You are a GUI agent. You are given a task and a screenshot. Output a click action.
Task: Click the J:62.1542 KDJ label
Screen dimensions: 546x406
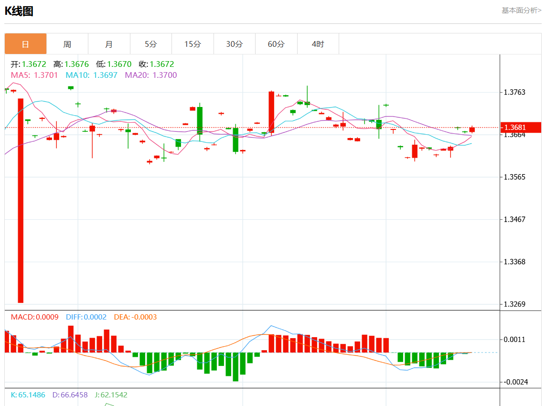point(111,395)
